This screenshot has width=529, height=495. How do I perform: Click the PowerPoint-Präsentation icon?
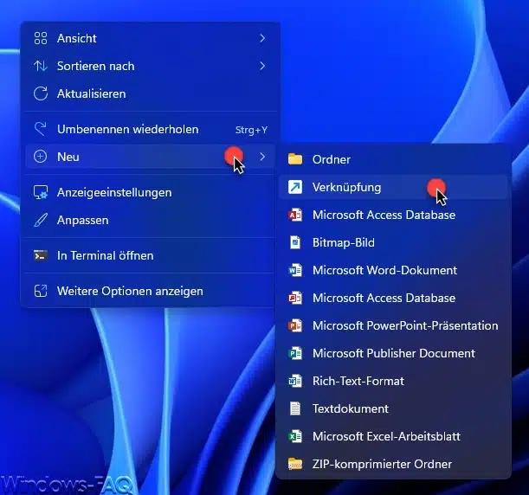[295, 325]
